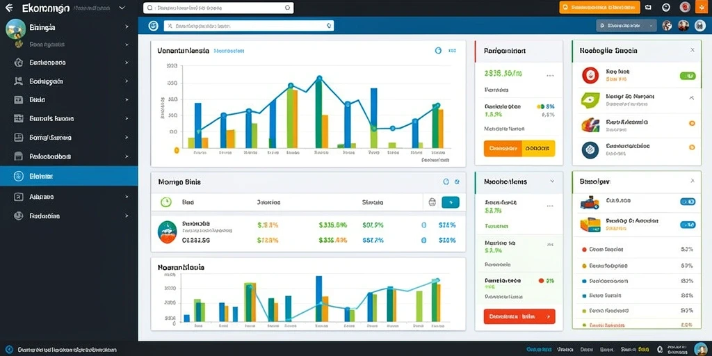Viewport: 712px width, 356px height.
Task: Click the red button at the middle-right panel bottom
Action: [x=519, y=316]
